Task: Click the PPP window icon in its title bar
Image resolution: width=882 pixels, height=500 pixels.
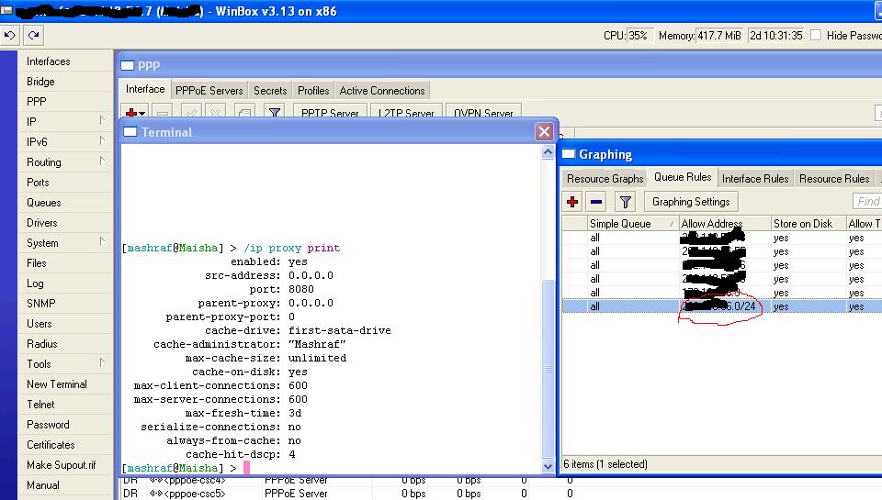Action: [127, 66]
